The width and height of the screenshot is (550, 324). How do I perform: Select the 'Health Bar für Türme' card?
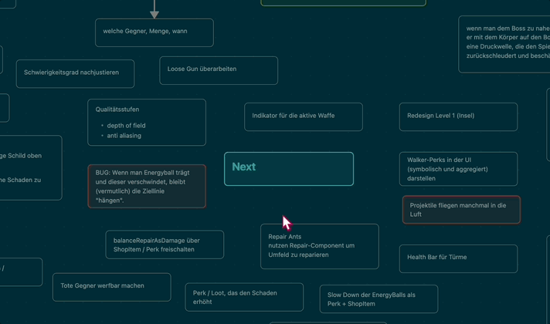click(x=458, y=259)
